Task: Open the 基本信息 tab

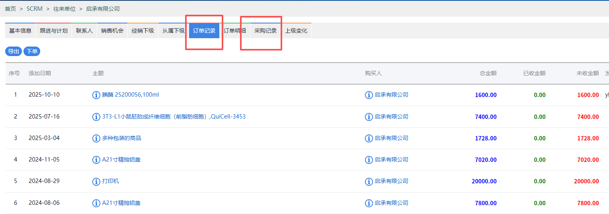Action: [x=20, y=31]
